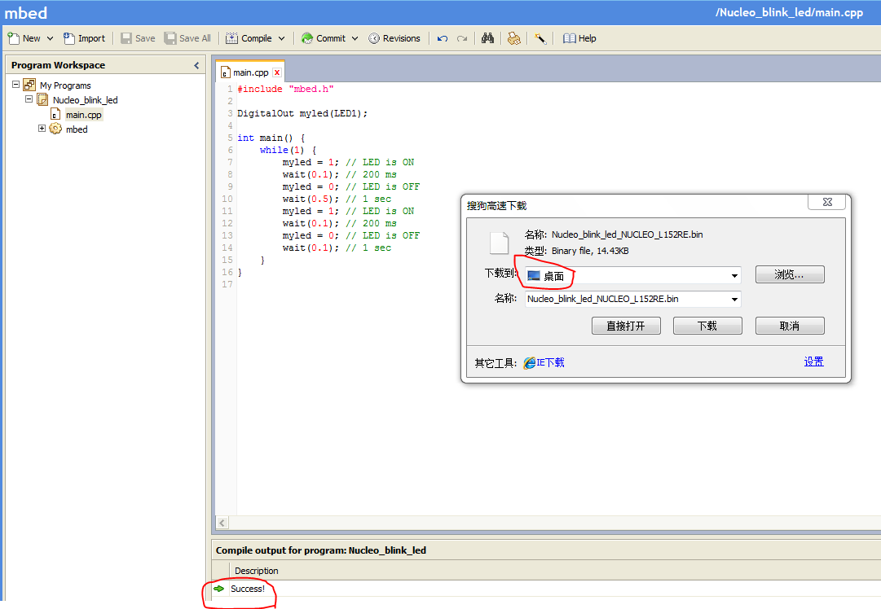Click the #include "mbed.h" code line
This screenshot has width=881, height=609.
pyautogui.click(x=285, y=89)
